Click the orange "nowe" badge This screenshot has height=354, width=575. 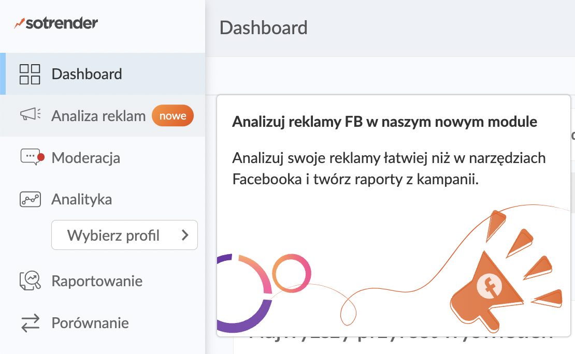point(172,116)
